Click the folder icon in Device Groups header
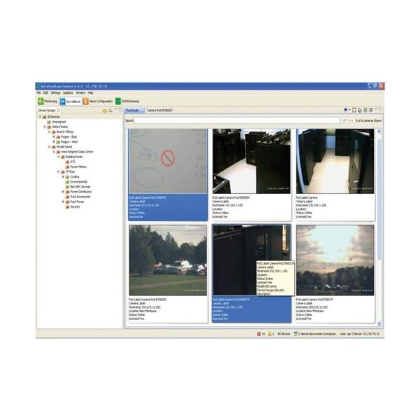 (x=104, y=111)
